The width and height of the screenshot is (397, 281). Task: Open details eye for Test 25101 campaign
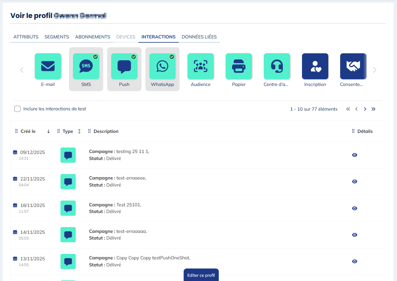pyautogui.click(x=355, y=208)
